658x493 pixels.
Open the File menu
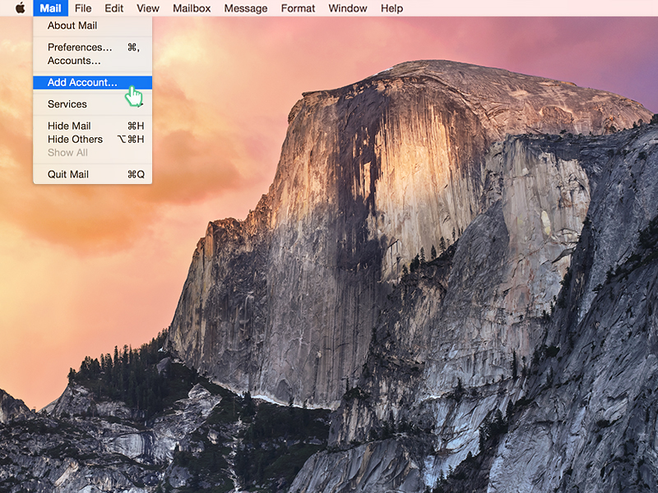(83, 8)
